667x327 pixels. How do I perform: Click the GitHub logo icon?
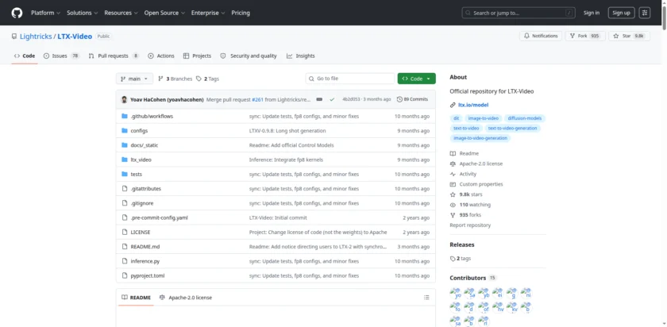point(17,13)
